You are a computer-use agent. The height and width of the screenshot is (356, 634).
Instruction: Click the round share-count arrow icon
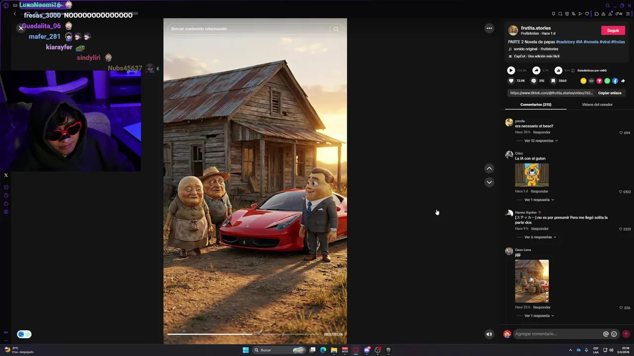pos(536,71)
